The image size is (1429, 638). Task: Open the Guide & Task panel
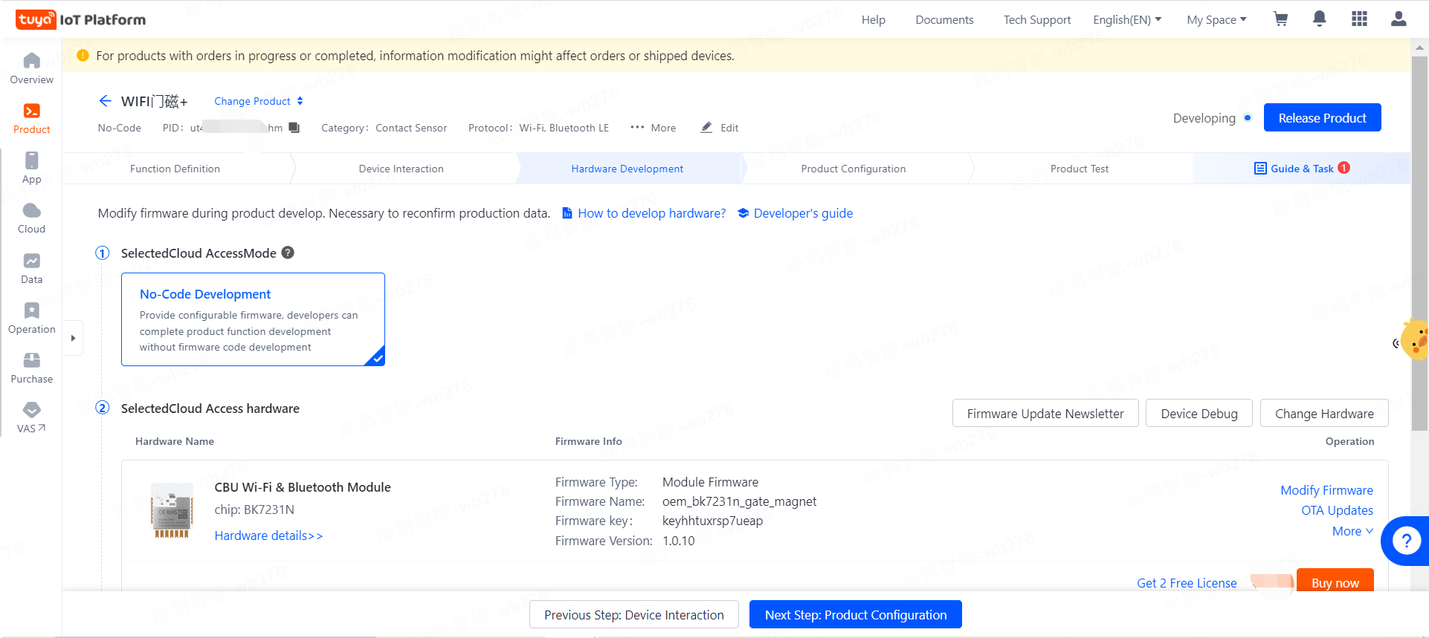point(1301,169)
